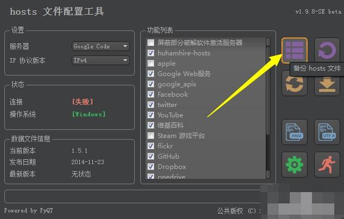Image resolution: width=344 pixels, height=219 pixels.
Task: Check the apple checkbox
Action: (x=151, y=63)
